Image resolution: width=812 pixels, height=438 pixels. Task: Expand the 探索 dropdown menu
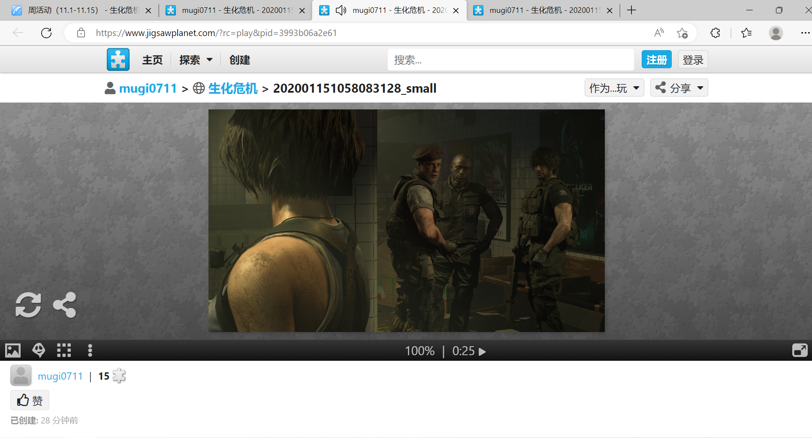[196, 60]
